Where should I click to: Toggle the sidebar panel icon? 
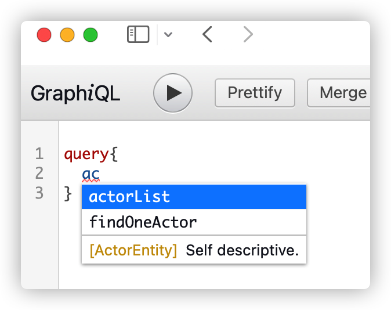(x=138, y=35)
